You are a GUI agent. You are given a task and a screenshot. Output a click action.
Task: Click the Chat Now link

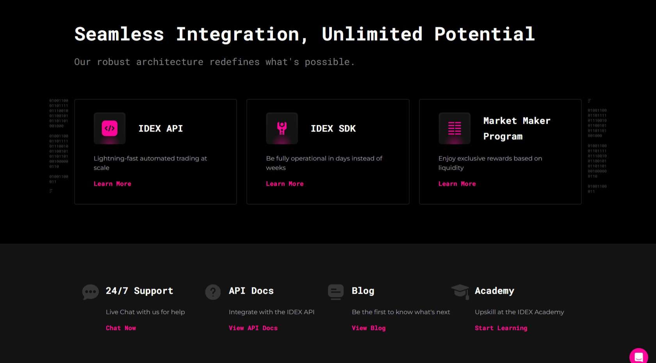tap(121, 328)
